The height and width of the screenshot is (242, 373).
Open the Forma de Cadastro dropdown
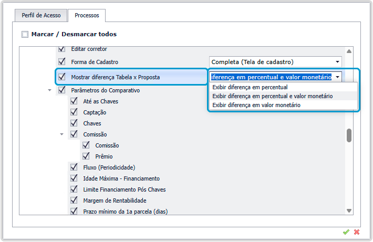coord(337,62)
